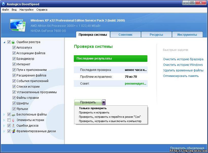Toggle Установленные программы checkbox
Screen dimensions: 208x153
tap(14, 92)
